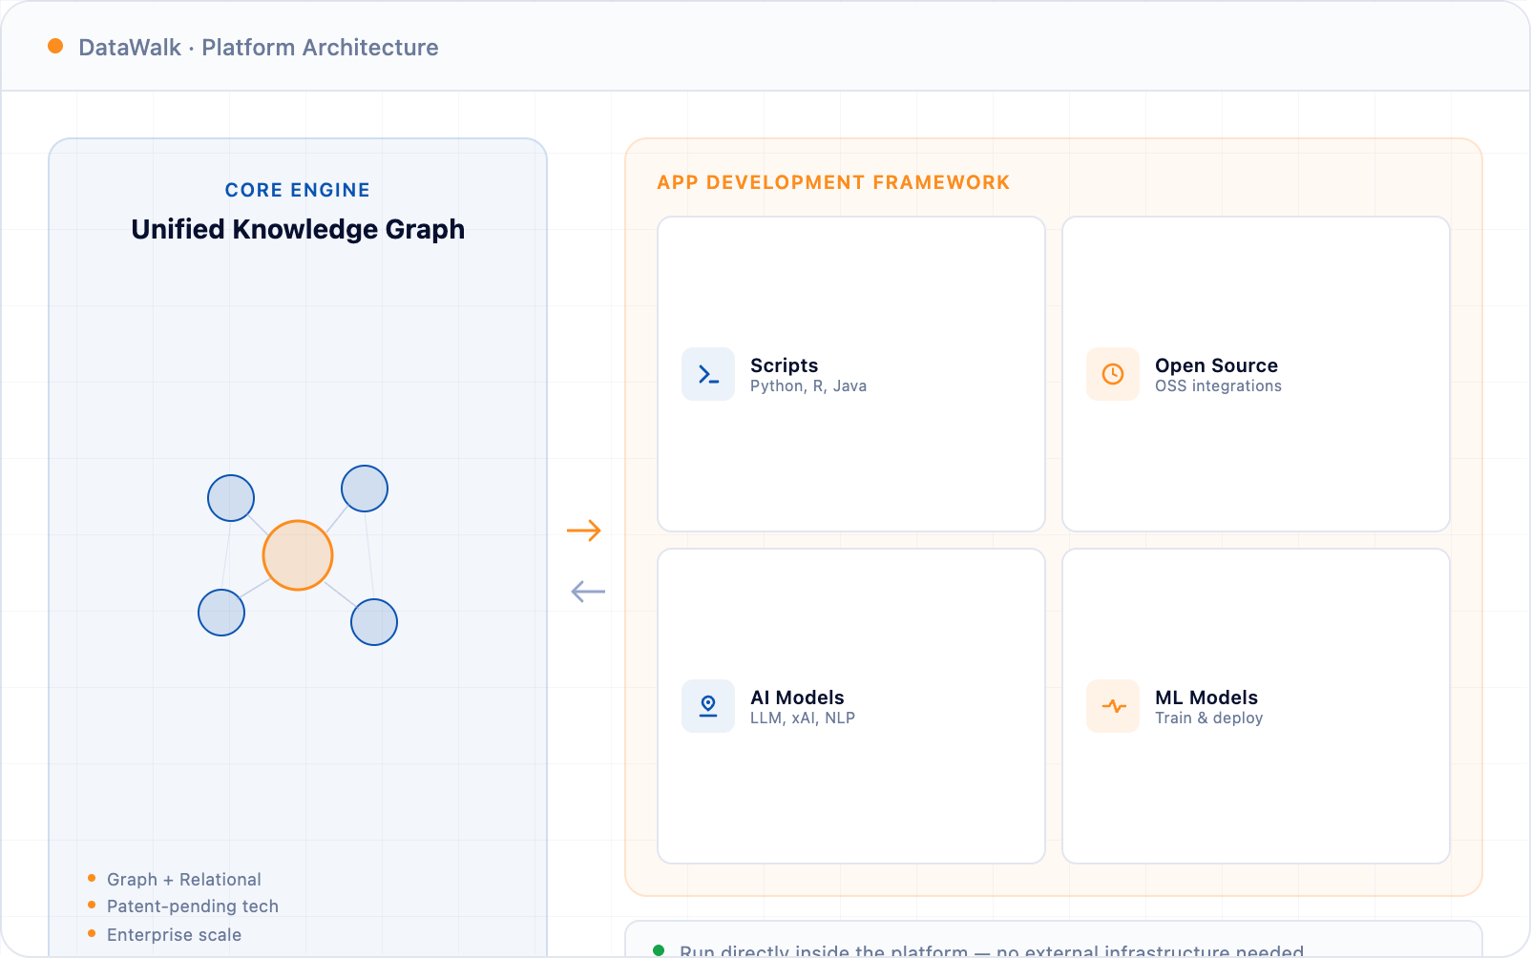Click the purple left-pointing arrow
Screen dimensions: 1531x958
pyautogui.click(x=588, y=592)
